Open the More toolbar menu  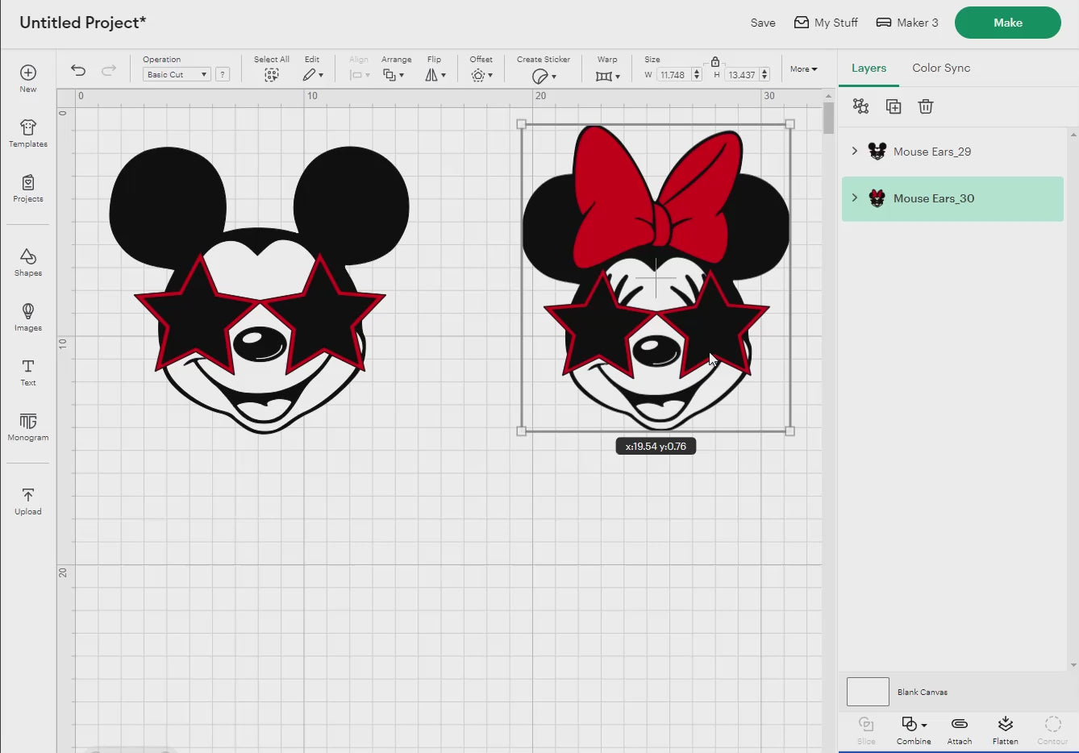point(803,69)
